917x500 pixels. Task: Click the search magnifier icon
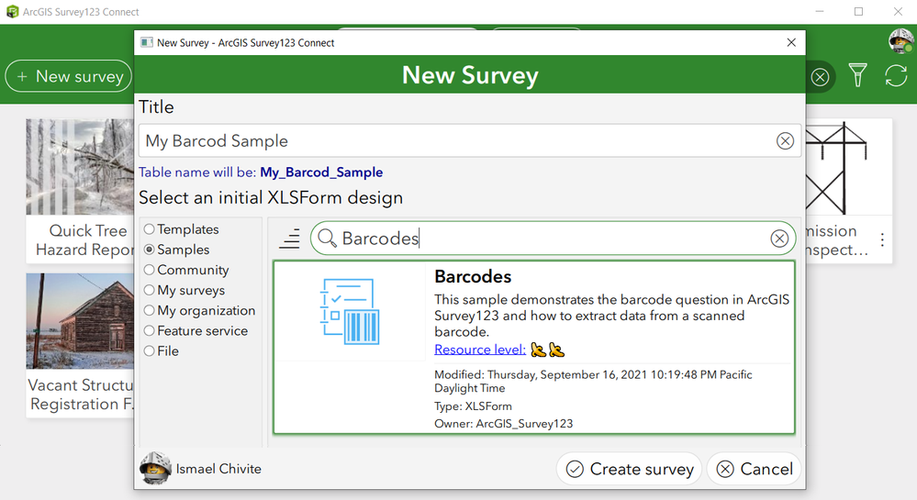click(327, 239)
